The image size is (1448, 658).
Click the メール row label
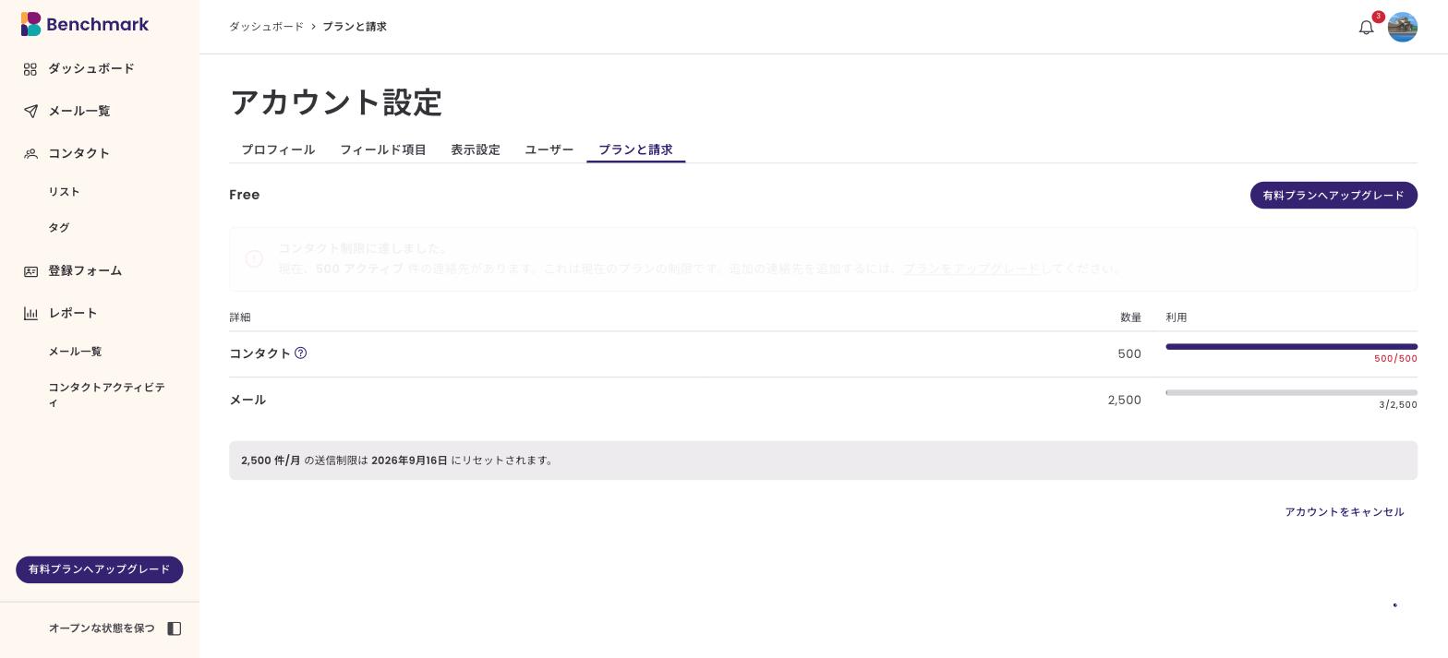click(x=247, y=400)
